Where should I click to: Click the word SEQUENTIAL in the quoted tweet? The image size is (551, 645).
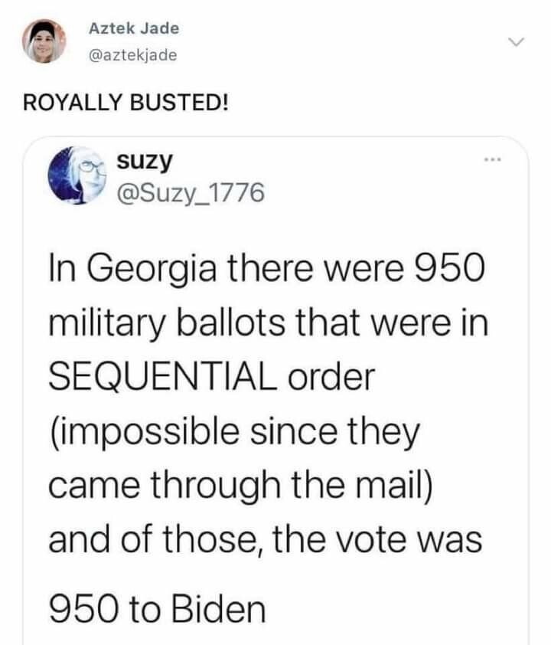click(x=162, y=377)
